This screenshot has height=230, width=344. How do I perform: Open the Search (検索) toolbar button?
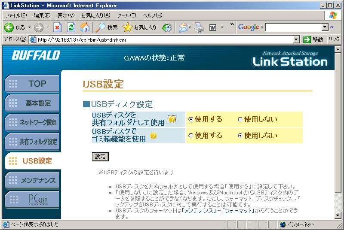[107, 27]
